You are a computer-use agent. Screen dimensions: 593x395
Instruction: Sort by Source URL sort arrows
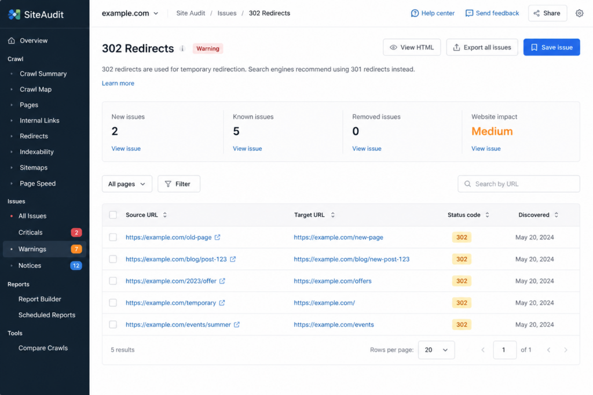pos(165,215)
